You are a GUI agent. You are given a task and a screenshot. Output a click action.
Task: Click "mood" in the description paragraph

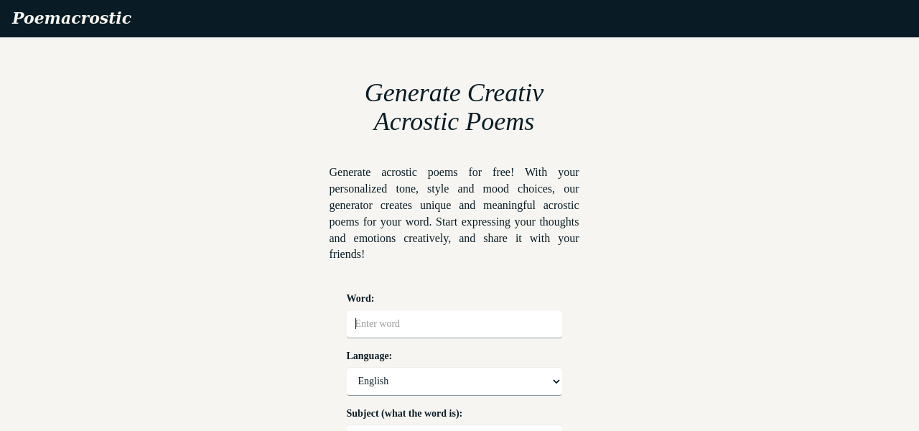pos(495,189)
